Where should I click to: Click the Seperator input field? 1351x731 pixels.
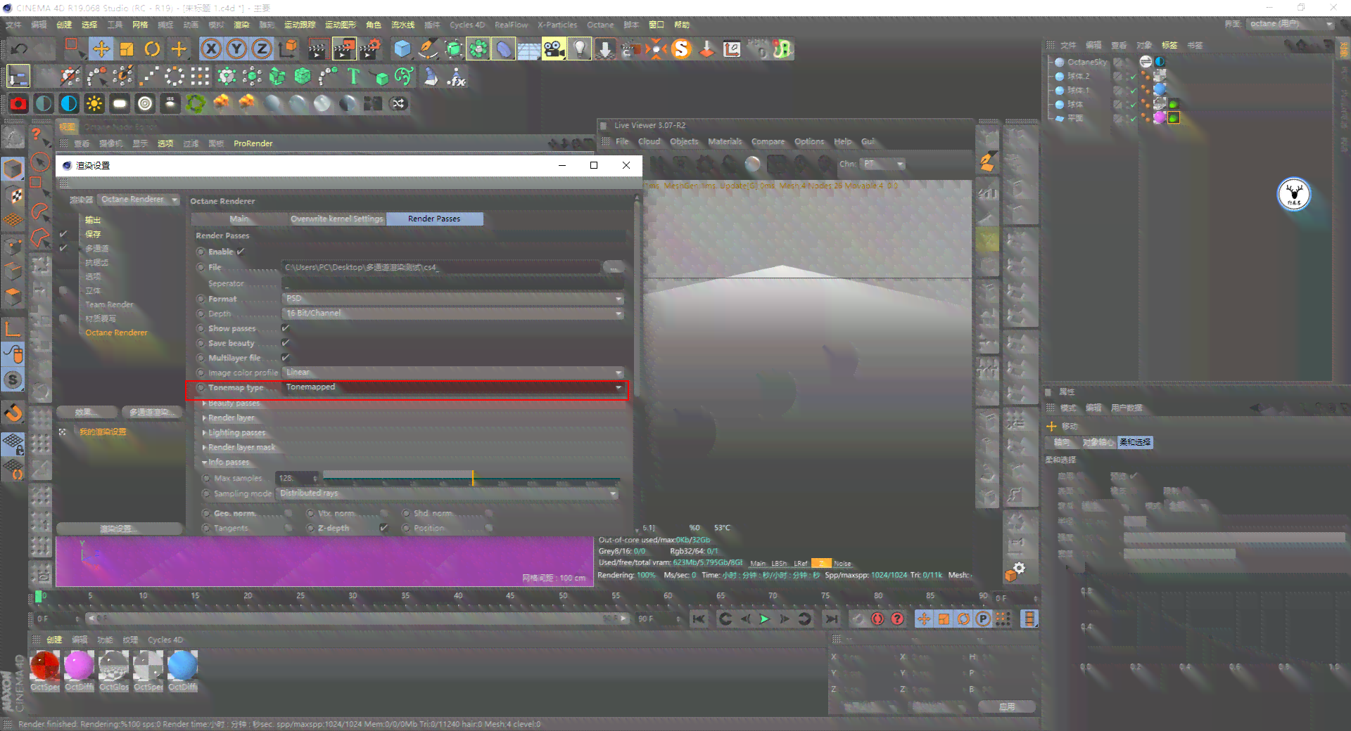point(452,284)
